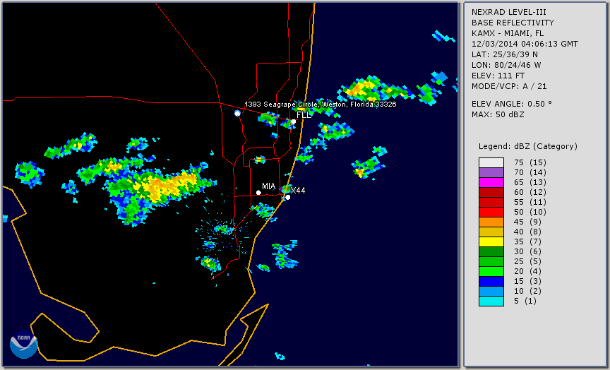Pick the 40 dBZ gold legend swatch
Viewport: 610px width, 370px height.
pos(491,232)
